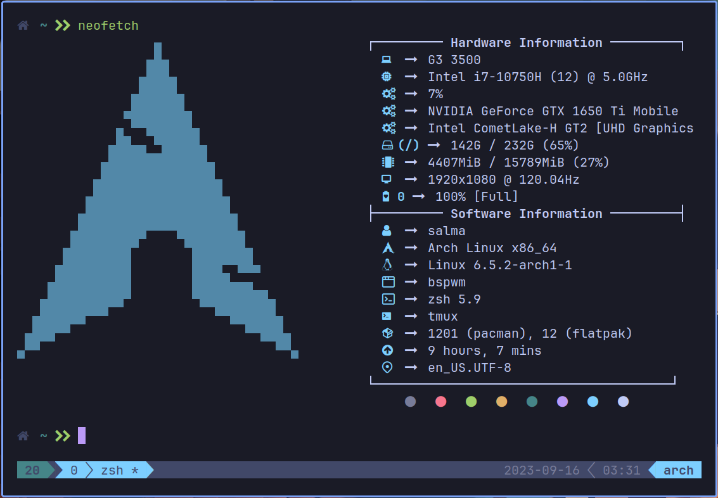Select the tmux session number 20
718x498 pixels.
(x=32, y=470)
